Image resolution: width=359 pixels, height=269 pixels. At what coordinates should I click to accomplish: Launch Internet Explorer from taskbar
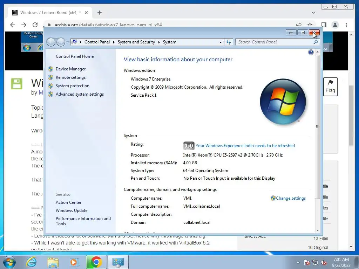point(31,262)
